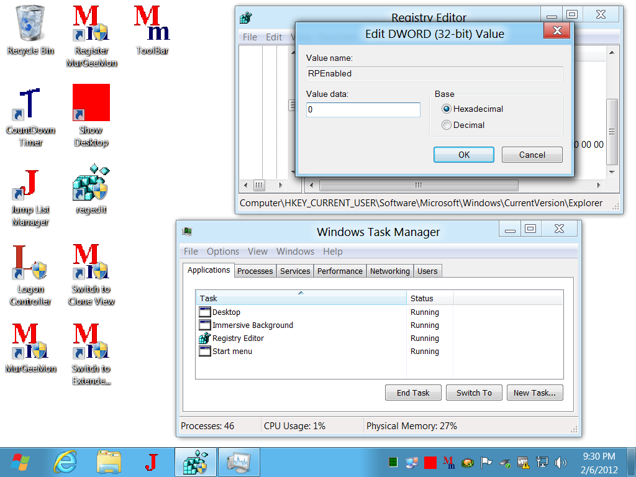The width and height of the screenshot is (636, 477).
Task: Switch to the Networking tab
Action: coord(390,271)
